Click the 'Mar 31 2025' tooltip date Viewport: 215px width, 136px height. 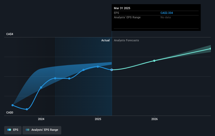click(x=122, y=8)
